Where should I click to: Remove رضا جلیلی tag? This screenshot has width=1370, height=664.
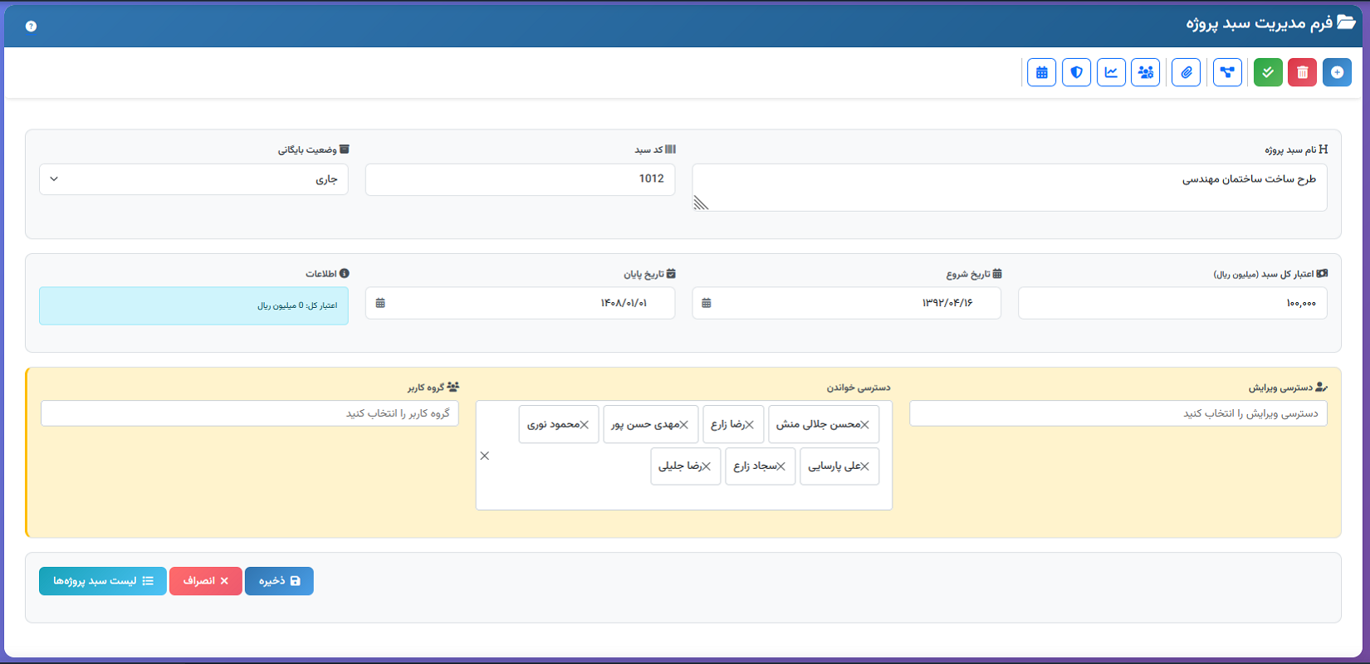[707, 466]
